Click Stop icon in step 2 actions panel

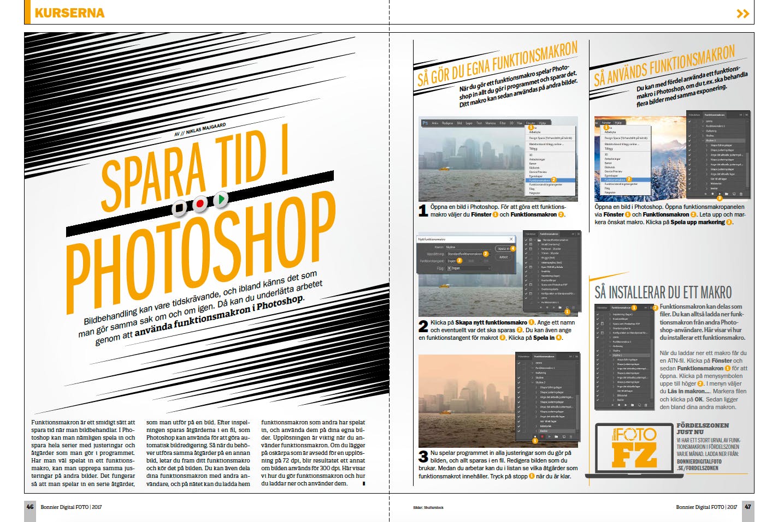tap(541, 308)
